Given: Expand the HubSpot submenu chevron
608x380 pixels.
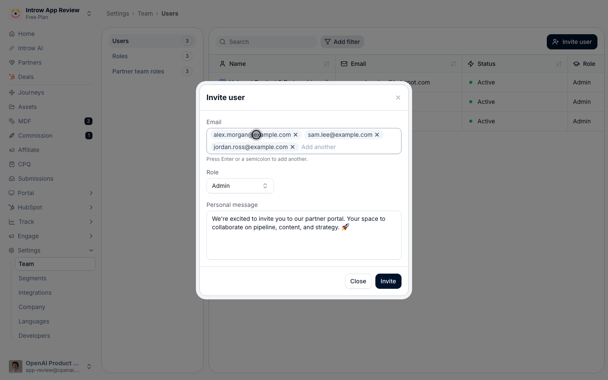Looking at the screenshot, I should 91,207.
